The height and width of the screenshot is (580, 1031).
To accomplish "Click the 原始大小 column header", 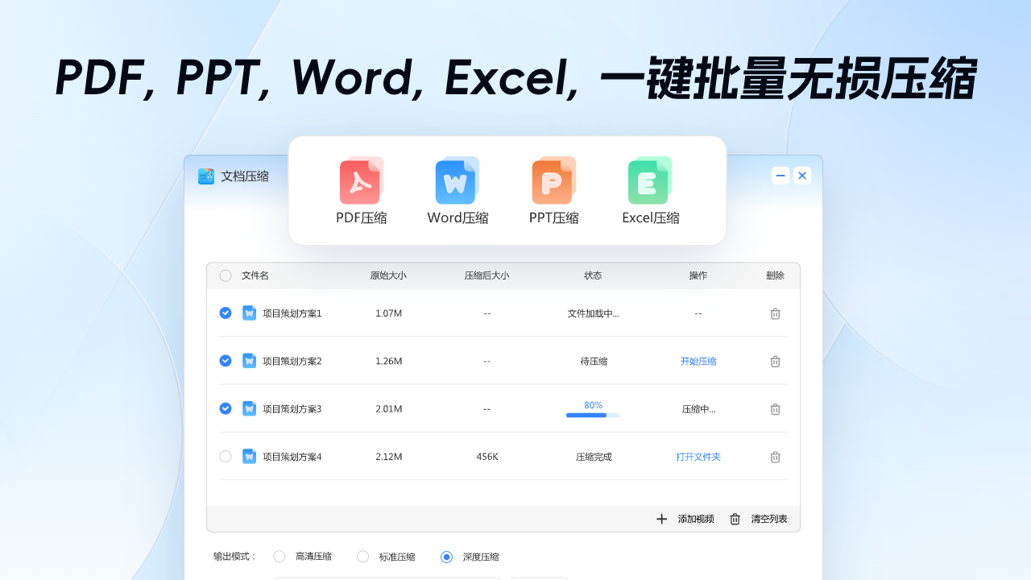I will pyautogui.click(x=388, y=275).
